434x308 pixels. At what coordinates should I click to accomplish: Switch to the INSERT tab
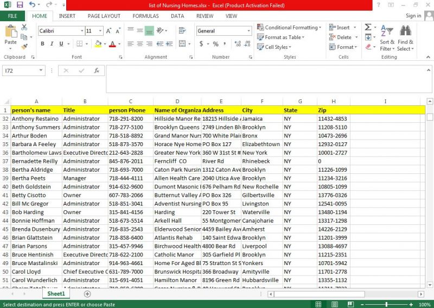coord(67,16)
